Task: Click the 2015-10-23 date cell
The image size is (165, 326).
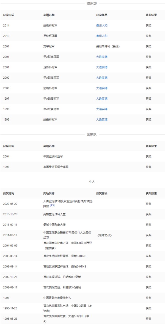Action: (x=10, y=214)
